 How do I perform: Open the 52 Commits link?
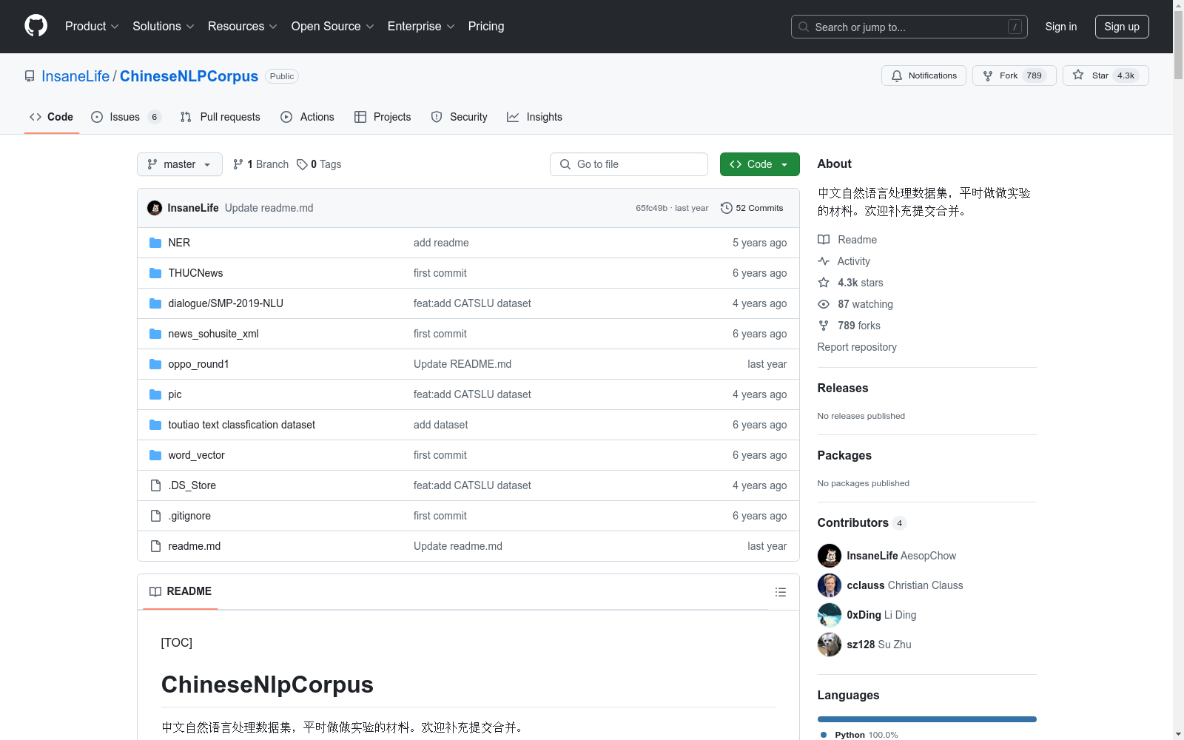752,208
